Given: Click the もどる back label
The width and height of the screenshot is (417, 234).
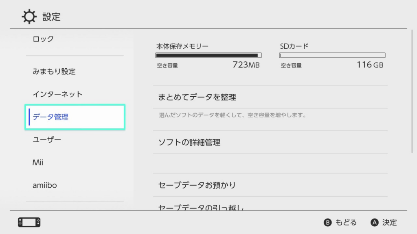Looking at the screenshot, I should [345, 222].
